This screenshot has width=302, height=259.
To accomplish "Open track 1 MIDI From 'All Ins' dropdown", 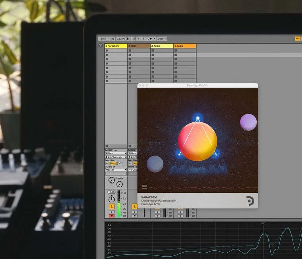I will coord(116,153).
